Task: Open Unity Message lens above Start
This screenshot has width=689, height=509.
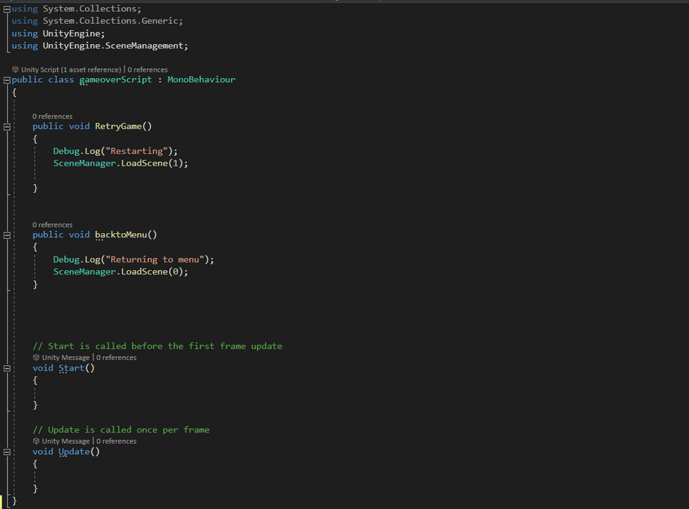Action: [65, 357]
